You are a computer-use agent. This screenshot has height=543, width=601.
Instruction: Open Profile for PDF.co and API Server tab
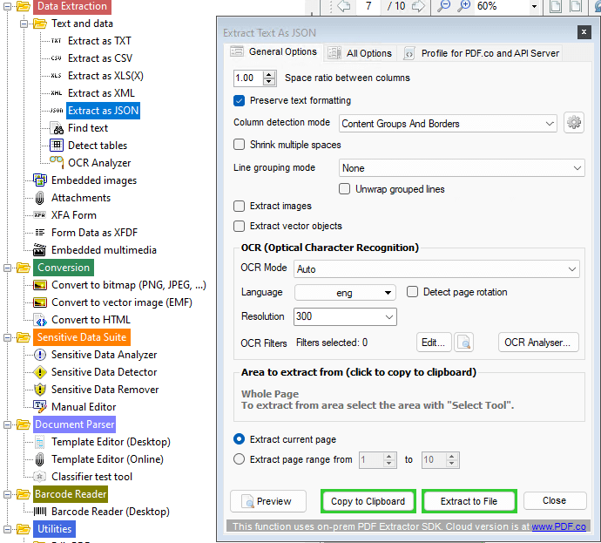pyautogui.click(x=482, y=53)
